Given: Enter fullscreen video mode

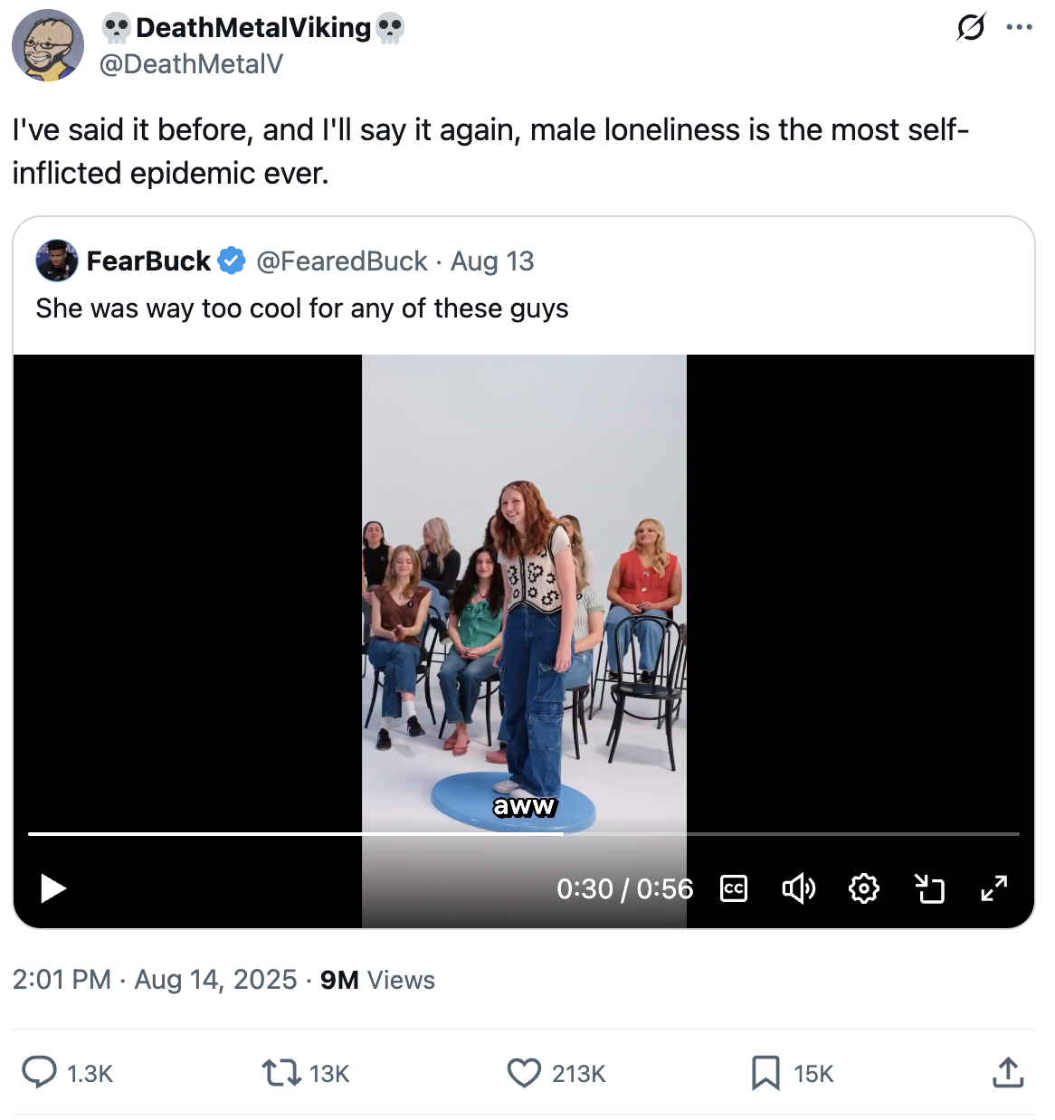Looking at the screenshot, I should click(994, 888).
